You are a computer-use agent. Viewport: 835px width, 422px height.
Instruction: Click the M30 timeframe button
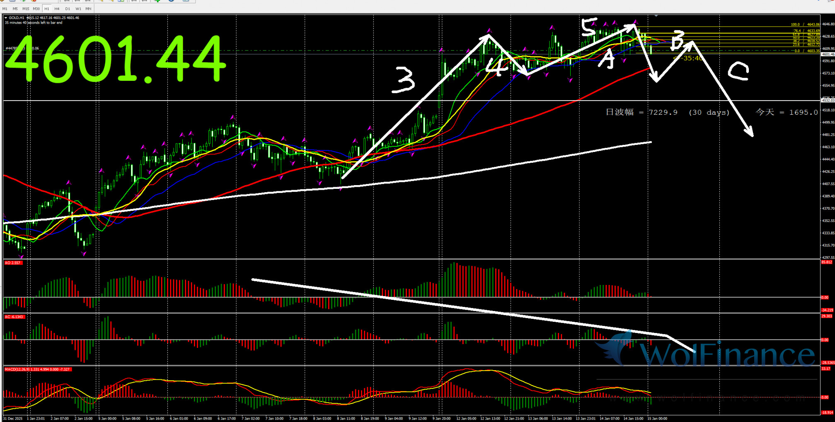point(36,9)
